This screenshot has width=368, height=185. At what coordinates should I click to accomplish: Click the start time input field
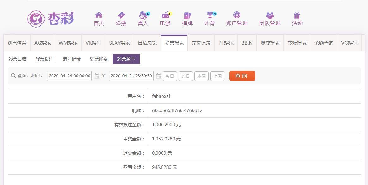pos(69,76)
